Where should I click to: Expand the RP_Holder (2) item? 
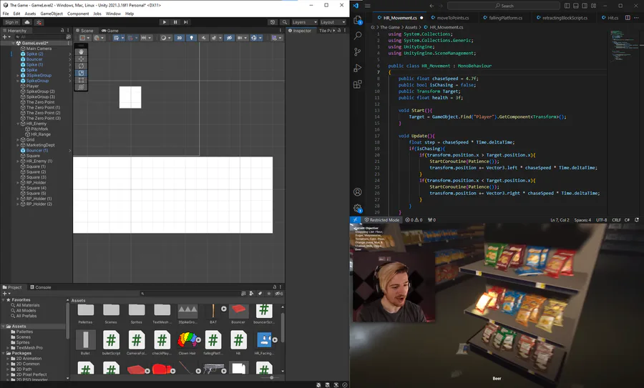pyautogui.click(x=18, y=204)
